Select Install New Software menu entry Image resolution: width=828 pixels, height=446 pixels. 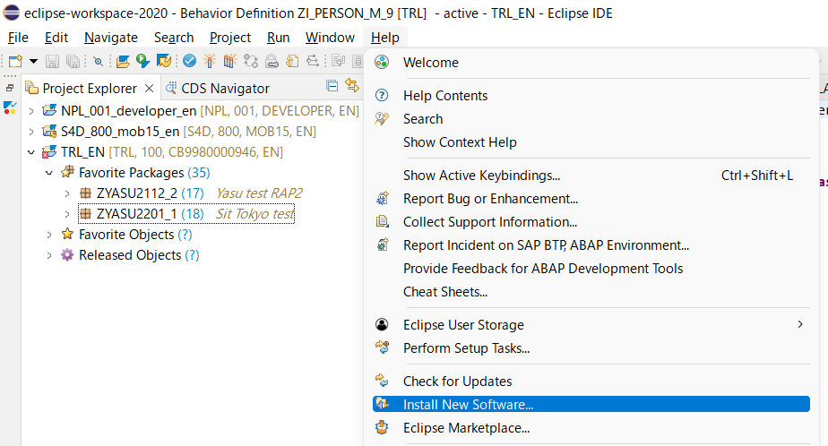tap(468, 405)
